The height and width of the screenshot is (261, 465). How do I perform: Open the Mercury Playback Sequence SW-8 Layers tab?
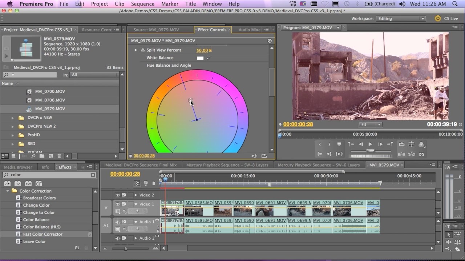tap(227, 165)
